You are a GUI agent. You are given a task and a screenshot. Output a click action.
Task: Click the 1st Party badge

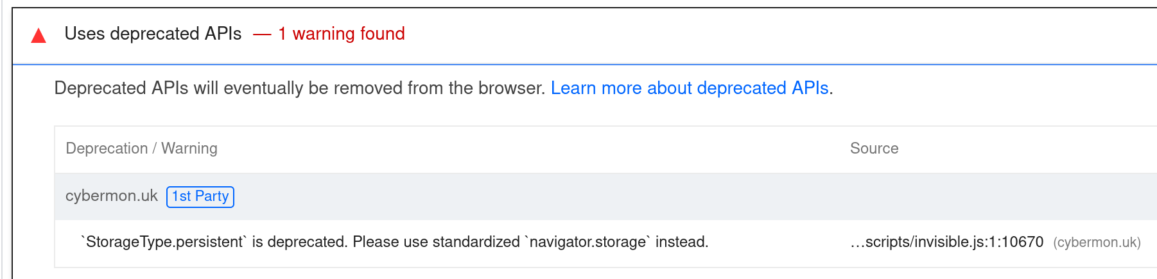(200, 196)
